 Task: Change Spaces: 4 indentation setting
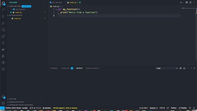(154, 108)
